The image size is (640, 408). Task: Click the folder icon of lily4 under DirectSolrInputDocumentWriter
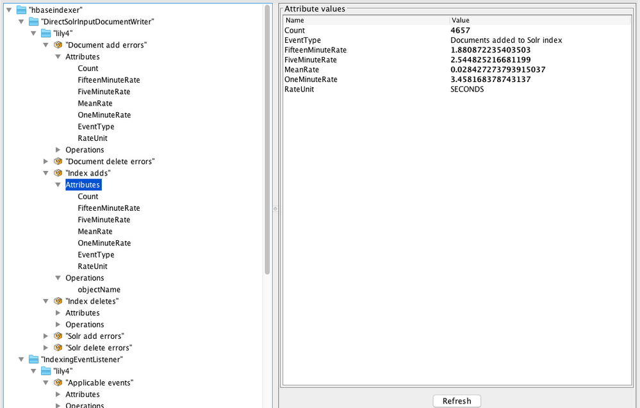tap(45, 33)
